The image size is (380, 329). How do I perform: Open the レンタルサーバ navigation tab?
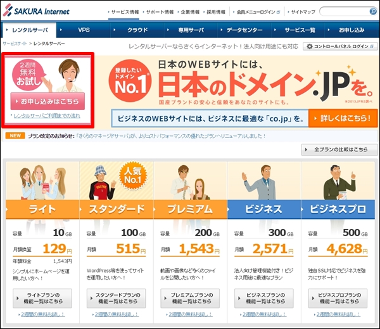click(x=29, y=30)
